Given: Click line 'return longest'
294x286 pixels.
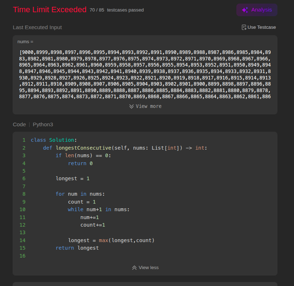Looking at the screenshot, I should pyautogui.click(x=77, y=248).
